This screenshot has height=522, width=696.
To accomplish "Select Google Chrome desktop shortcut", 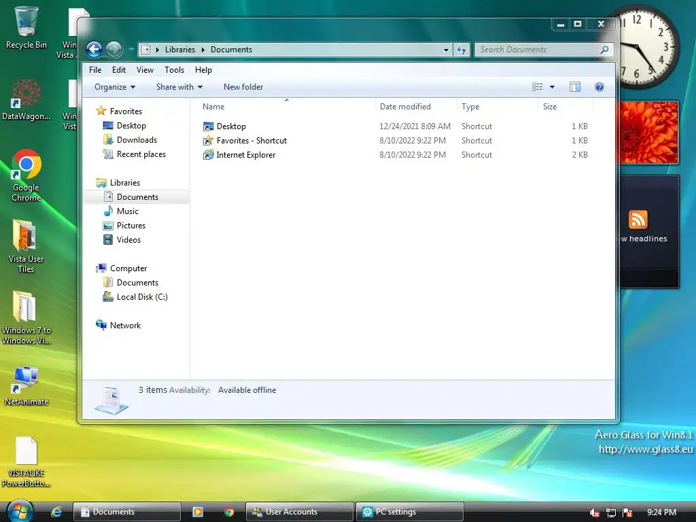I will point(27,175).
